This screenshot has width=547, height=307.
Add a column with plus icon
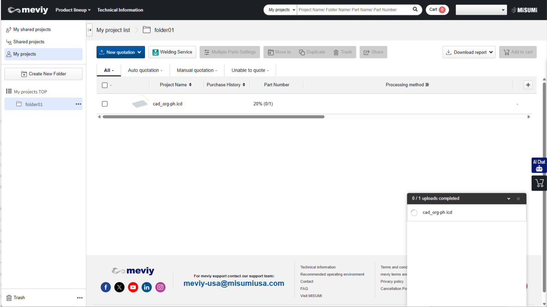(528, 85)
